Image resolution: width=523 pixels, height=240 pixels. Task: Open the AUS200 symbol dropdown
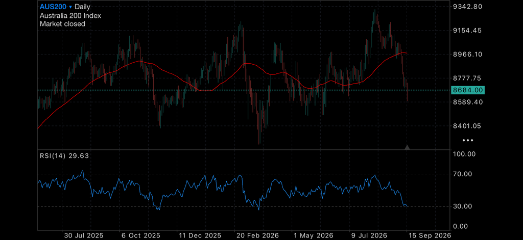coord(56,6)
